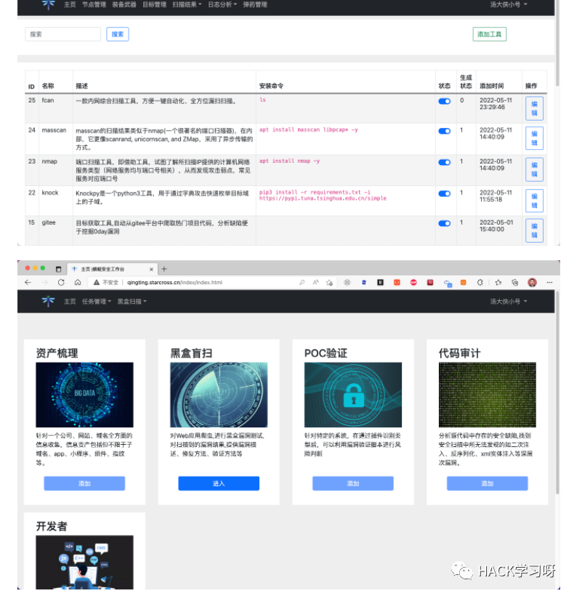574x596 pixels.
Task: Click 添加 button under 资产梳理
Action: pos(84,483)
